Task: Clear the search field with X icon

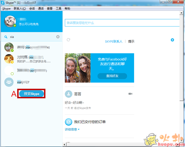Action: pos(58,37)
